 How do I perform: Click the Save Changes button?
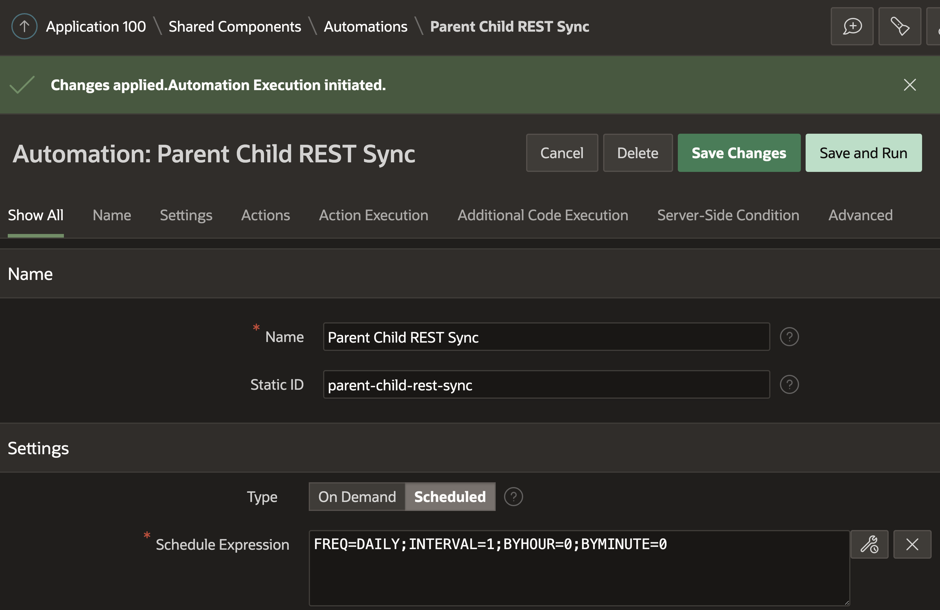point(738,153)
